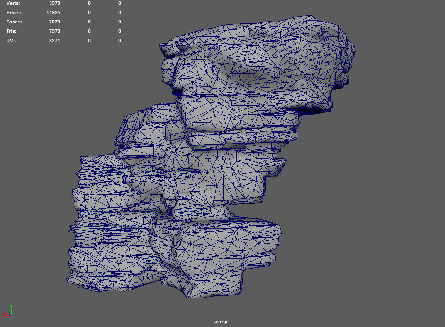Click the UVs label in the HUD
Screen dimensions: 445x327
pos(12,41)
